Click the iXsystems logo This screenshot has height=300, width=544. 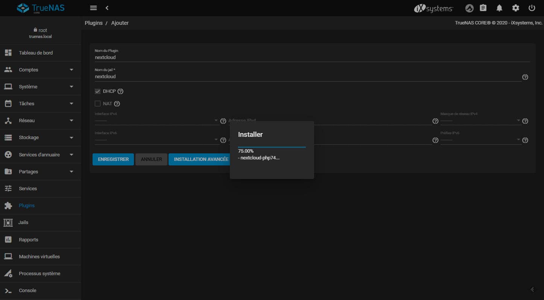click(433, 8)
